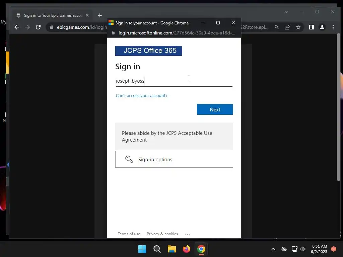Select the Epic Games account tab
This screenshot has width=343, height=257.
[53, 15]
